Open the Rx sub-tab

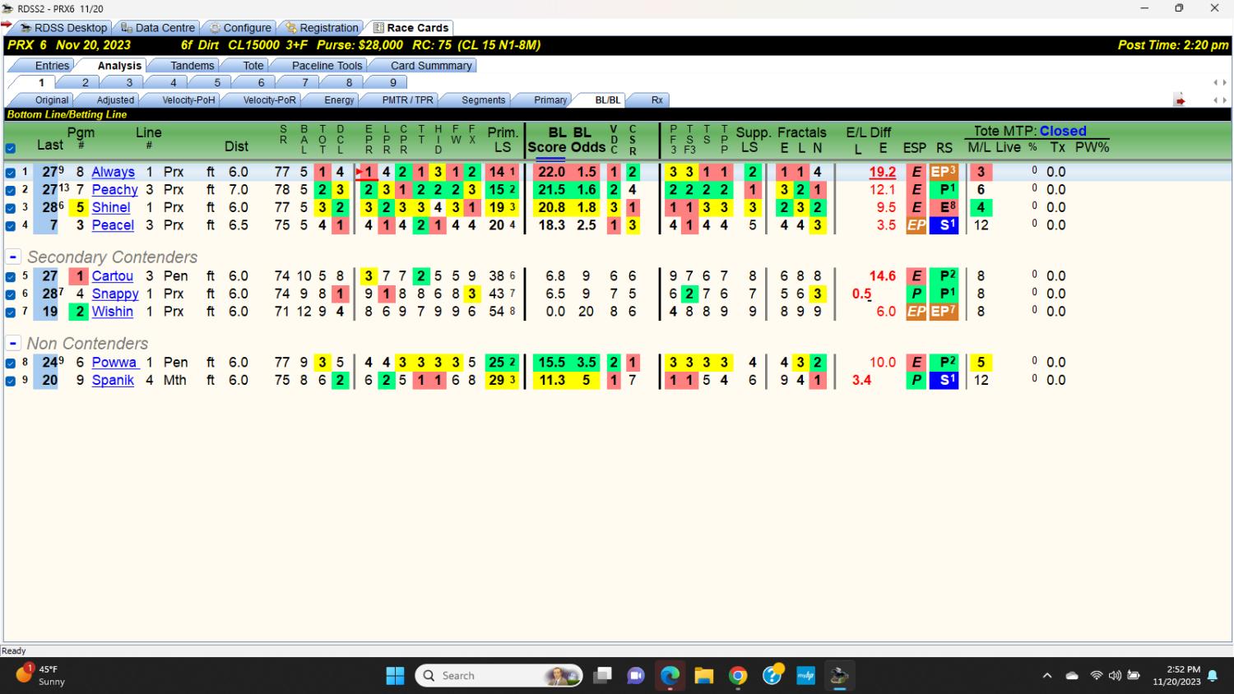tap(656, 100)
